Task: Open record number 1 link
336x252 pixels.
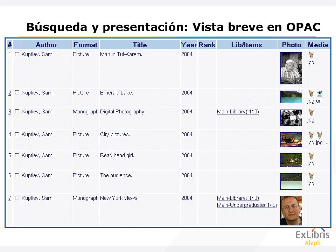Action: click(x=10, y=54)
